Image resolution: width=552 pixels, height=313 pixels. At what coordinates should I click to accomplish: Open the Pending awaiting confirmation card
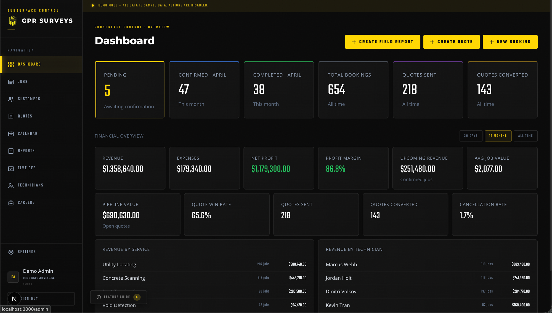tap(130, 90)
